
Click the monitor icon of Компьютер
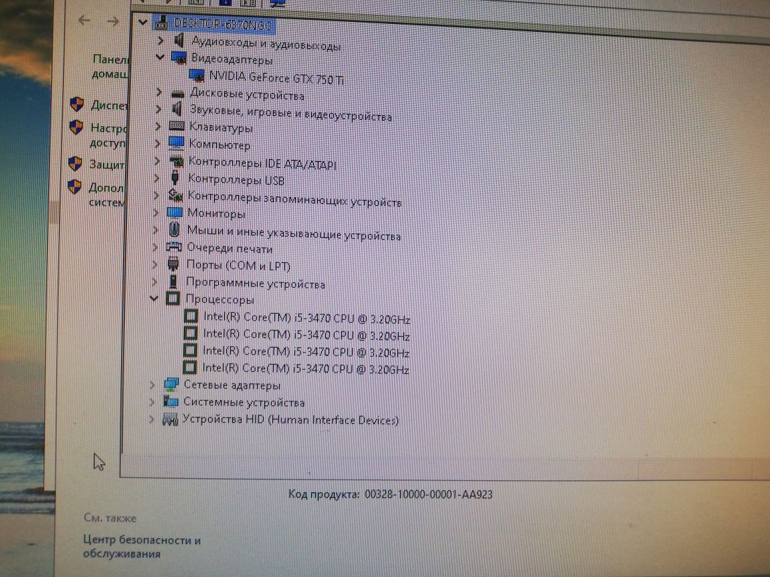176,144
